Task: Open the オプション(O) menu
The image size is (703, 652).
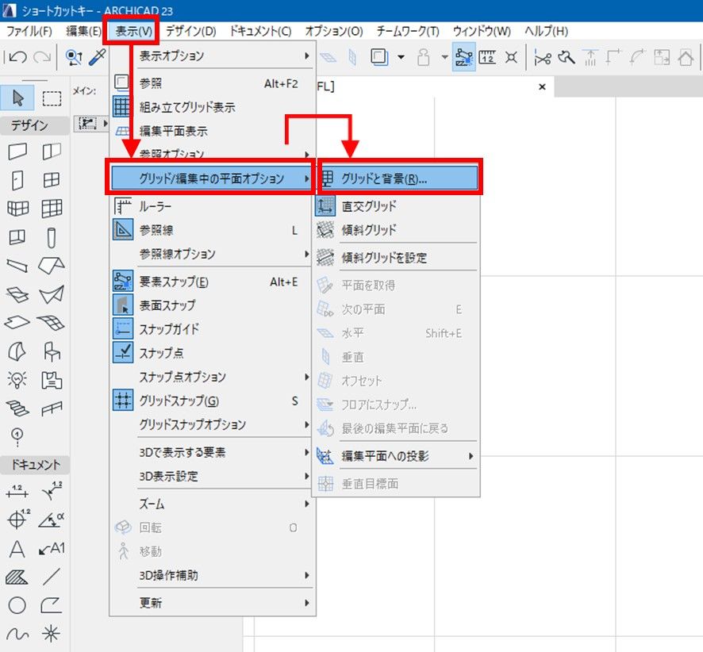Action: (333, 31)
